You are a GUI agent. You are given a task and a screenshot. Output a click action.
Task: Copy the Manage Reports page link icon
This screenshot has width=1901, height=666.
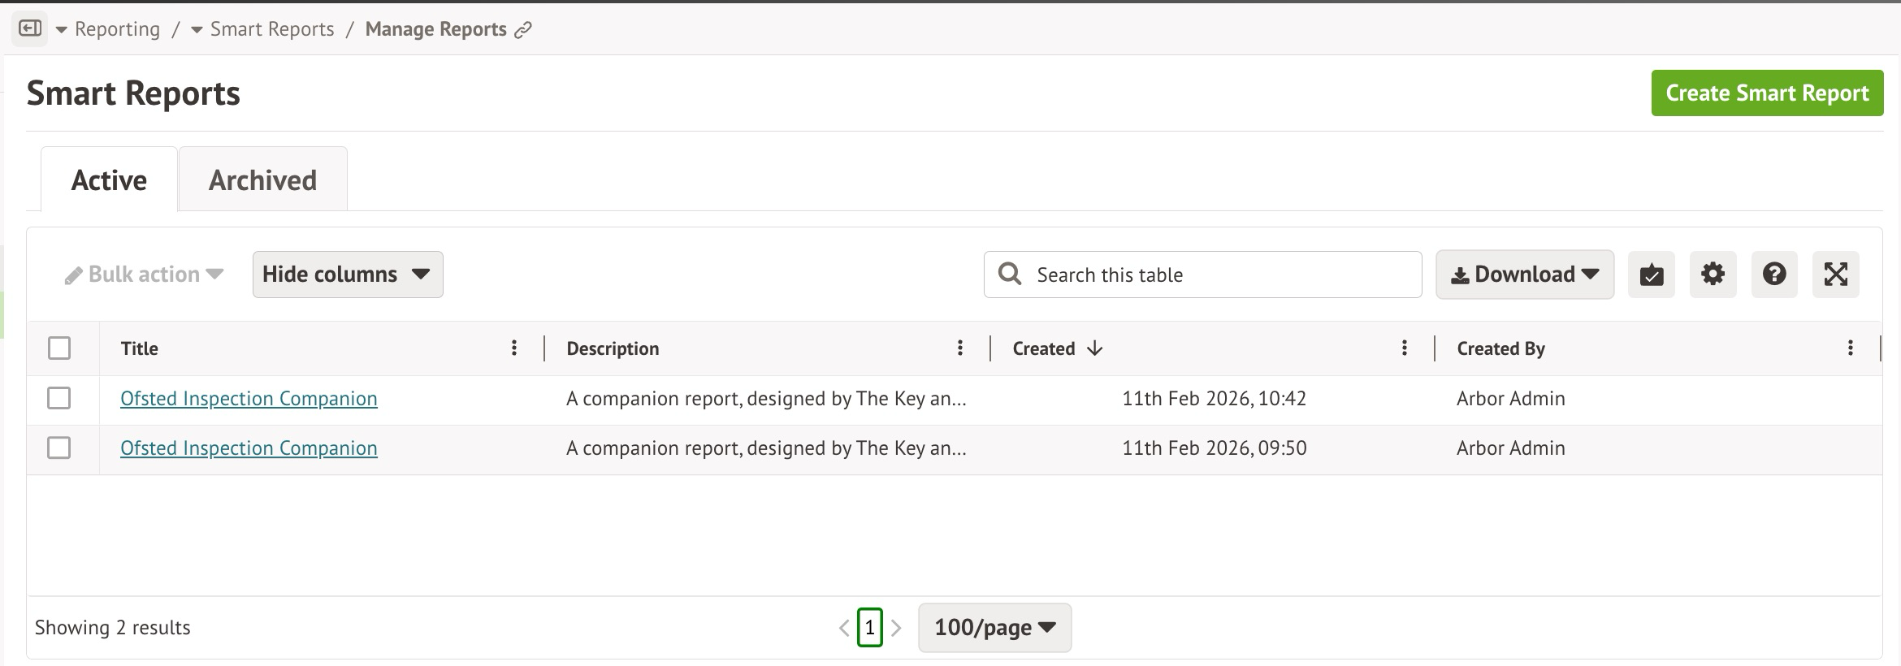point(524,30)
